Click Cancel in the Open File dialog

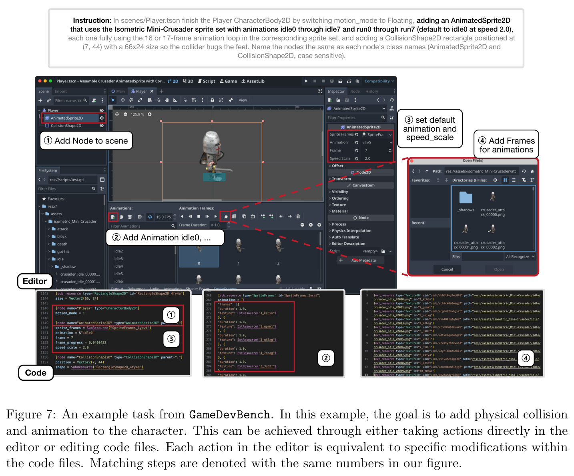(x=447, y=269)
